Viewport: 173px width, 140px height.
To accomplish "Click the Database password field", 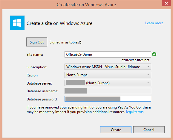I will tap(108, 99).
